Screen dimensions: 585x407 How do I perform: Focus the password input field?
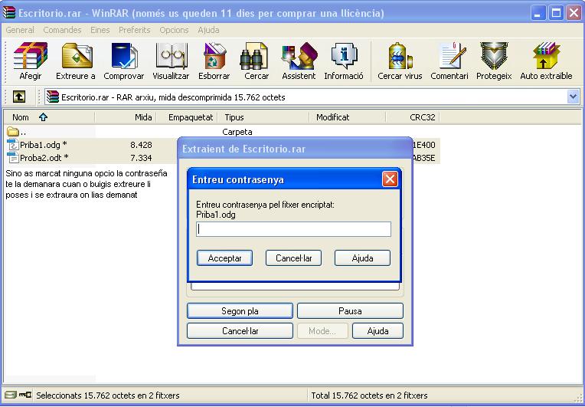pos(293,229)
